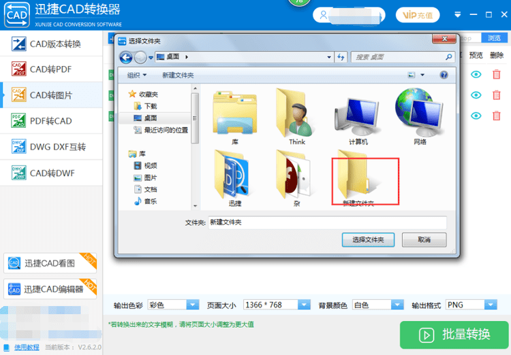Select 收藏夹 in the navigation tree

click(143, 95)
